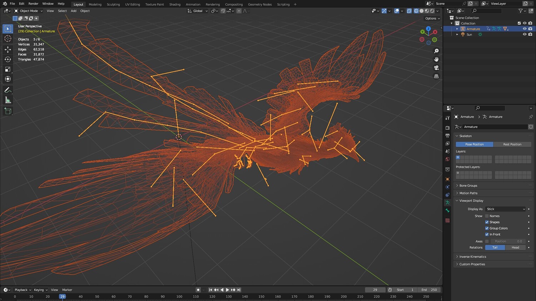This screenshot has height=301, width=536.
Task: Disable the In Front checkbox
Action: 487,234
